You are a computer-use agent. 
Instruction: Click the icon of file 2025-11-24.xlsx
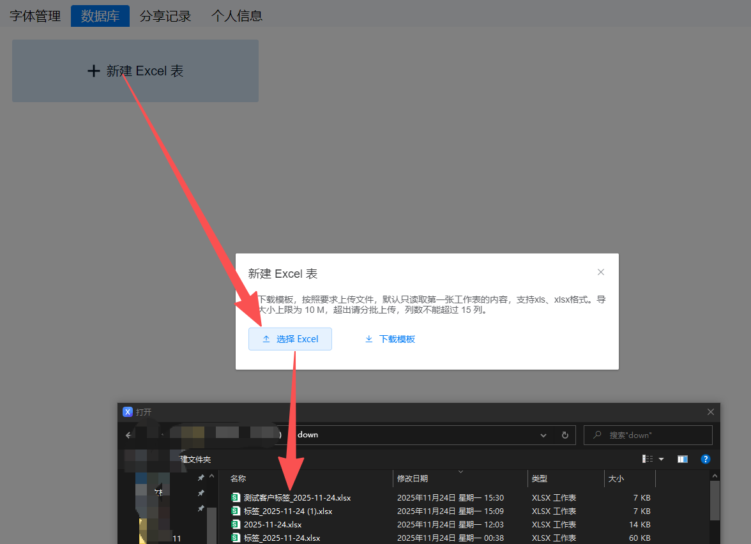[x=236, y=524]
